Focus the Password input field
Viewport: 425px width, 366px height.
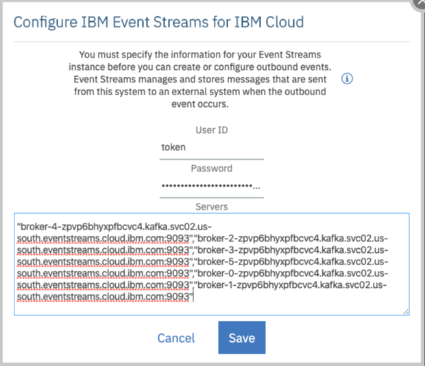click(x=212, y=186)
